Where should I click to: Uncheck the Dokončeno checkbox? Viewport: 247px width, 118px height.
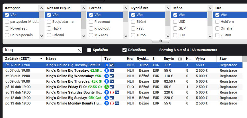124,50
